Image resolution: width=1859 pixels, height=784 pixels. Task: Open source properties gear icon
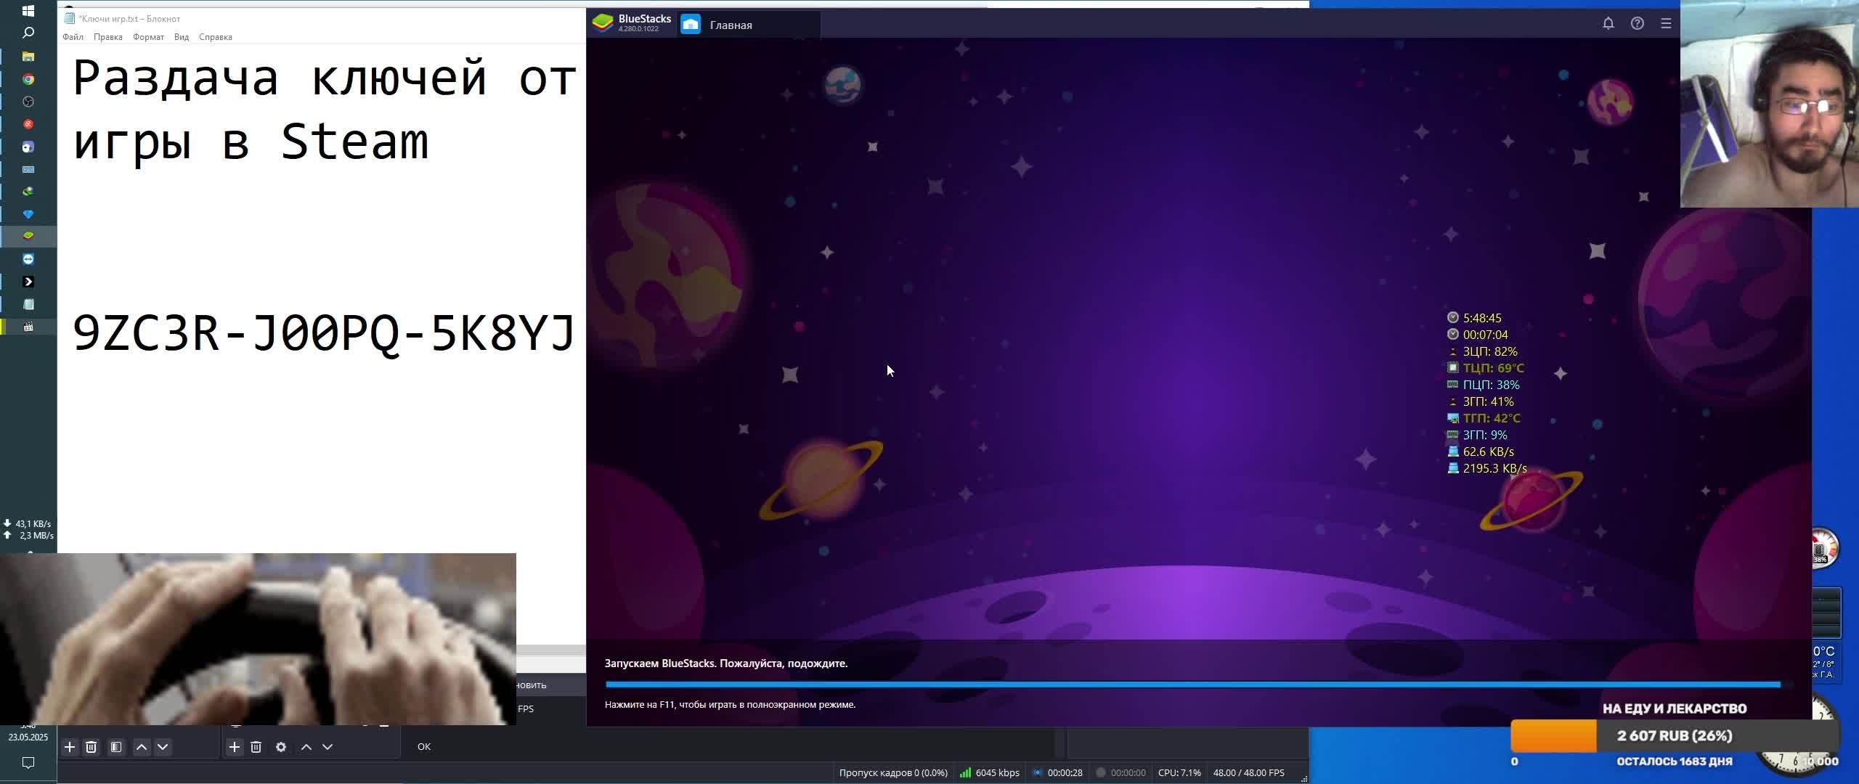(281, 746)
